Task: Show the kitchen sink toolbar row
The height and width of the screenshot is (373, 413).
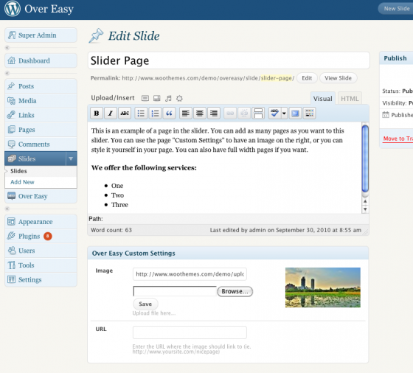Action: tap(310, 114)
